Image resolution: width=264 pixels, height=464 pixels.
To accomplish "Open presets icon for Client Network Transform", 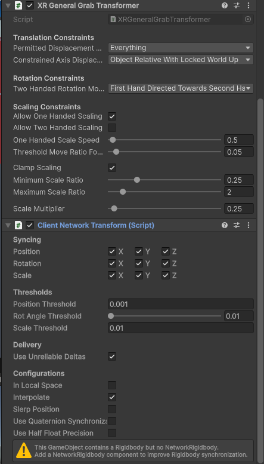I will coord(237,226).
